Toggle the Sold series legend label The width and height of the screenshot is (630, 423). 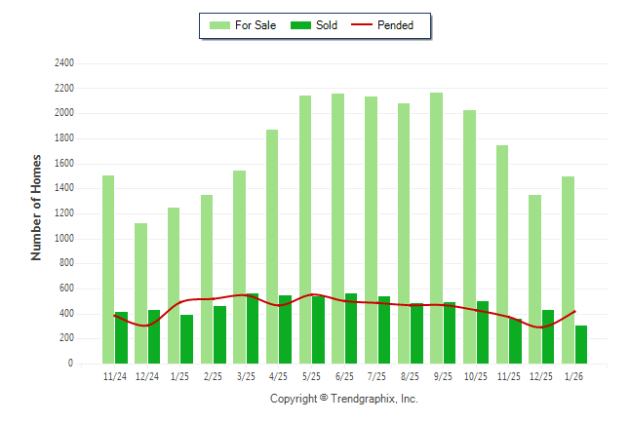pos(327,25)
